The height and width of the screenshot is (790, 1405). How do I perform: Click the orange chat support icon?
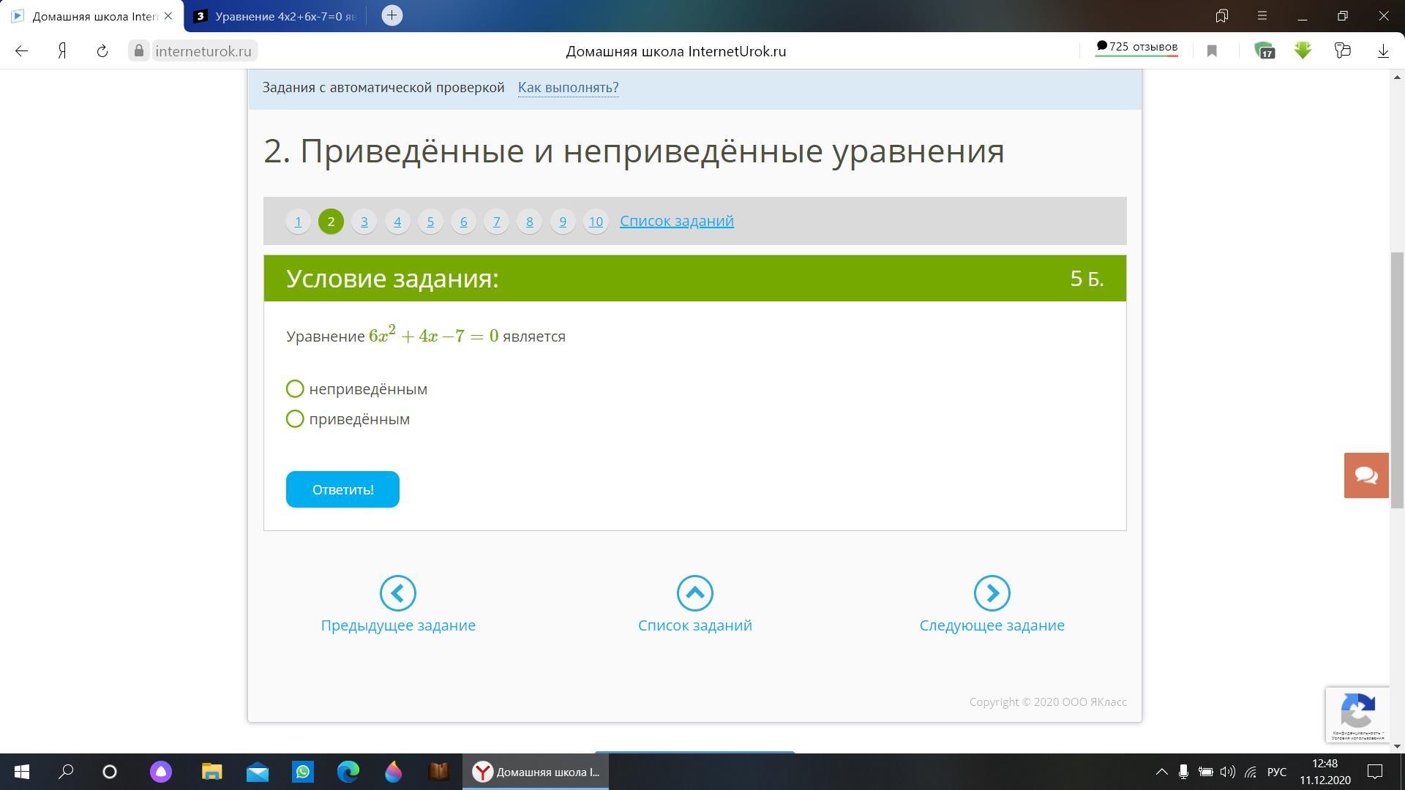pos(1365,475)
